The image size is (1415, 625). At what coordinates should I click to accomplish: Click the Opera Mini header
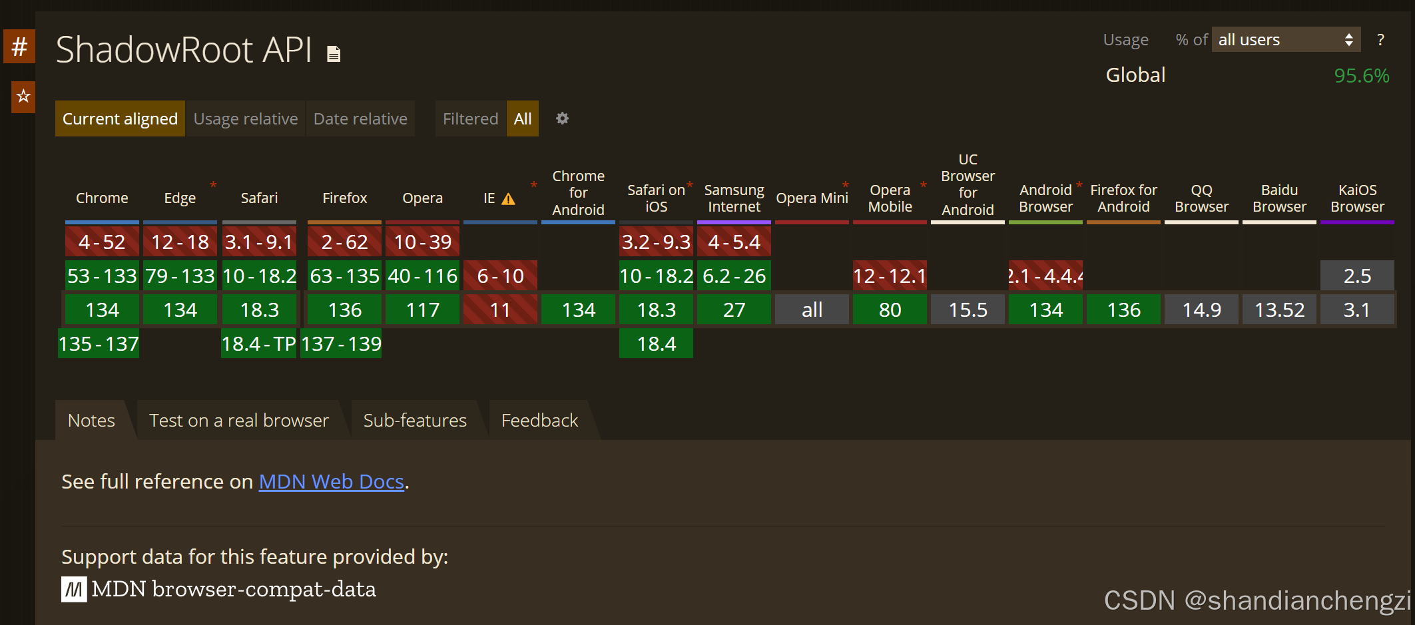(812, 198)
